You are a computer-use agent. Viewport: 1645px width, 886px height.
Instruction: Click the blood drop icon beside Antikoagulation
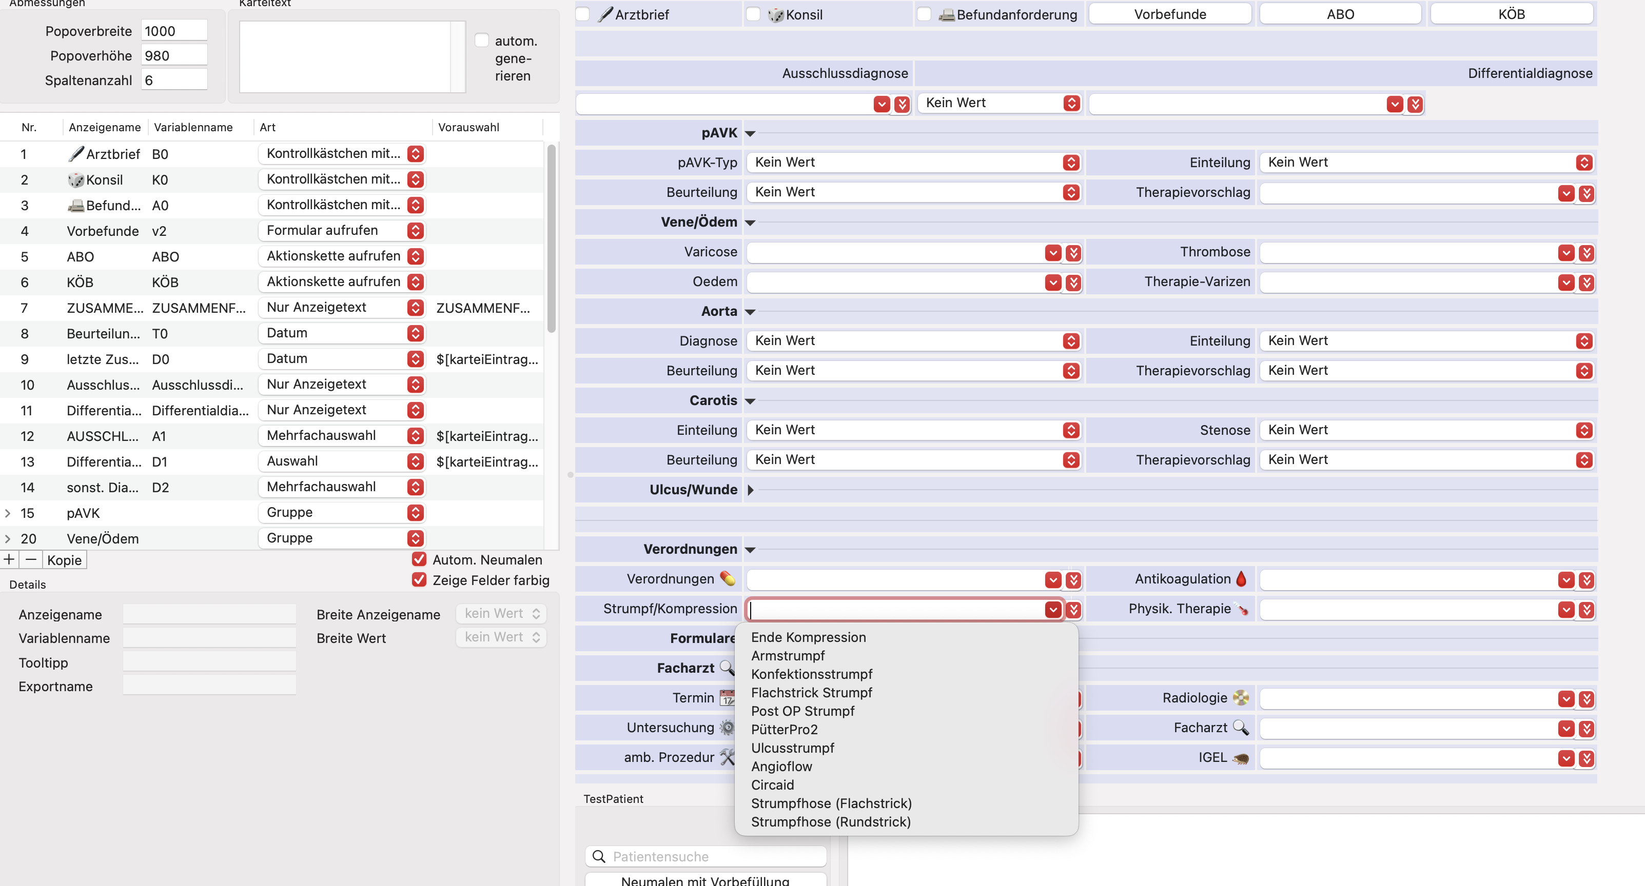(x=1241, y=578)
